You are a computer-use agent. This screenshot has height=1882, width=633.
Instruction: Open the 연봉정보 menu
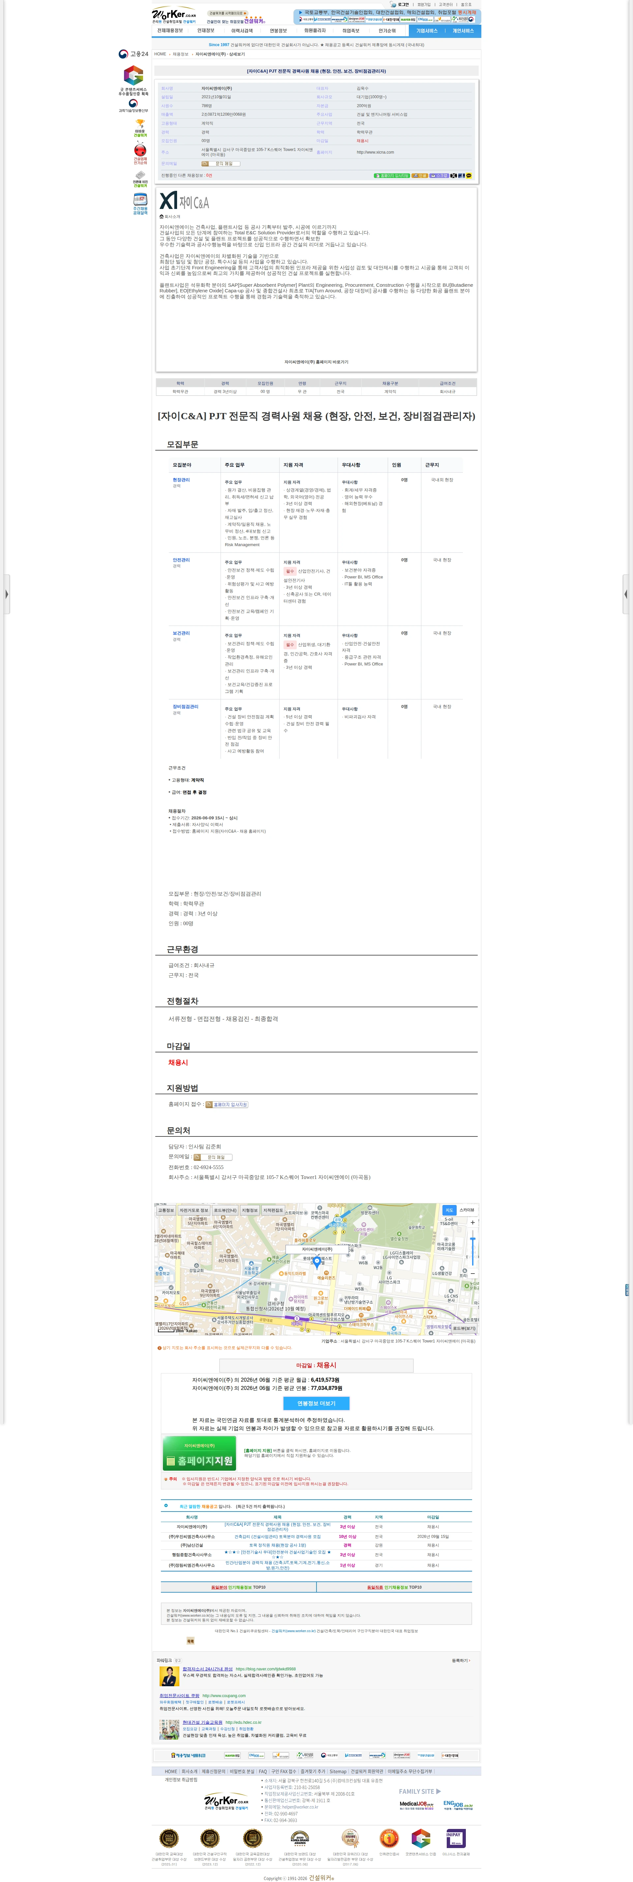[279, 31]
